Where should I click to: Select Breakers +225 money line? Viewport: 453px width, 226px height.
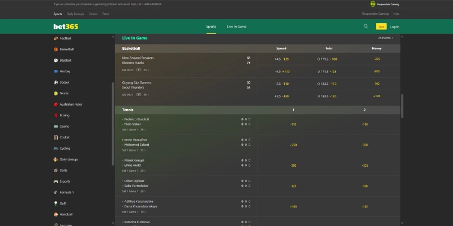377,59
